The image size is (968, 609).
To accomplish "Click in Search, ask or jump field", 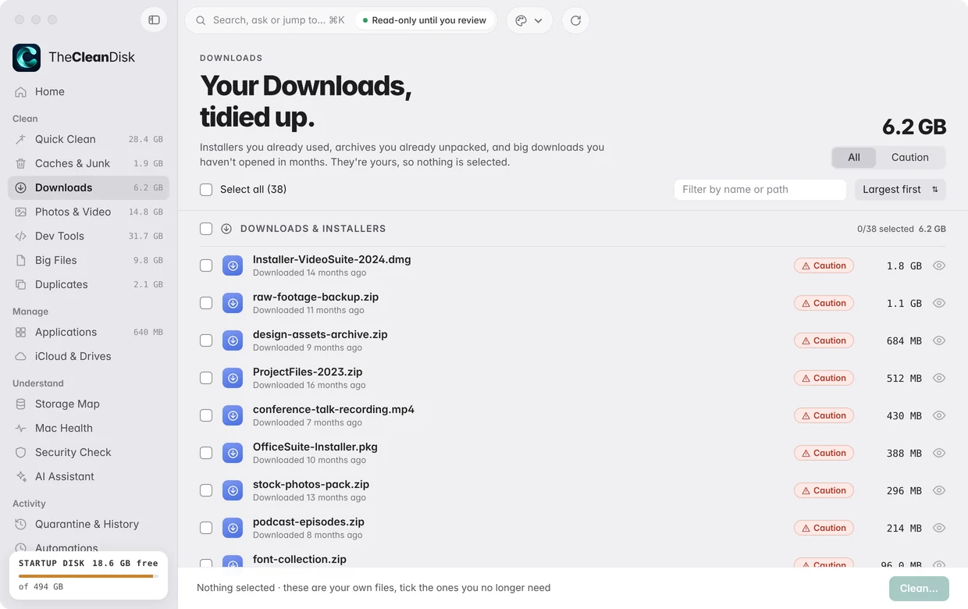I will point(269,20).
